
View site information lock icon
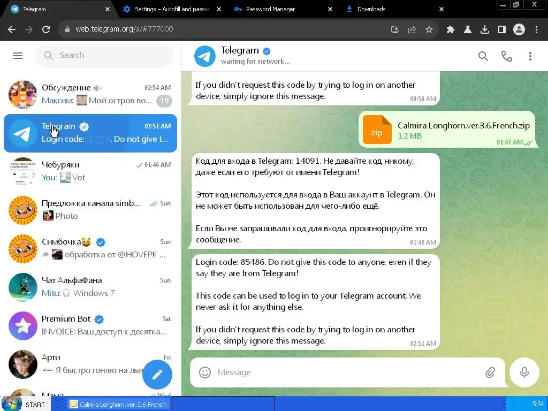[x=67, y=29]
